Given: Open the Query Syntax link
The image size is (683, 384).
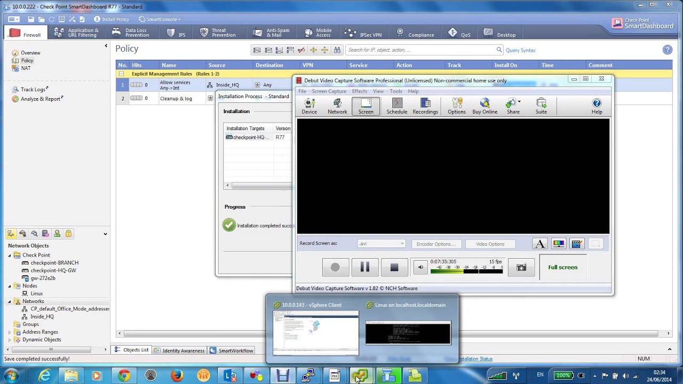Looking at the screenshot, I should coord(520,50).
